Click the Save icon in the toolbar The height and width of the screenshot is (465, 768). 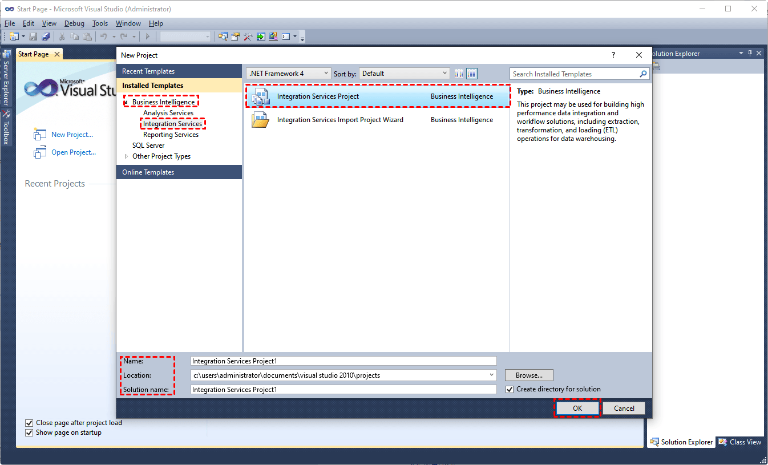point(33,37)
